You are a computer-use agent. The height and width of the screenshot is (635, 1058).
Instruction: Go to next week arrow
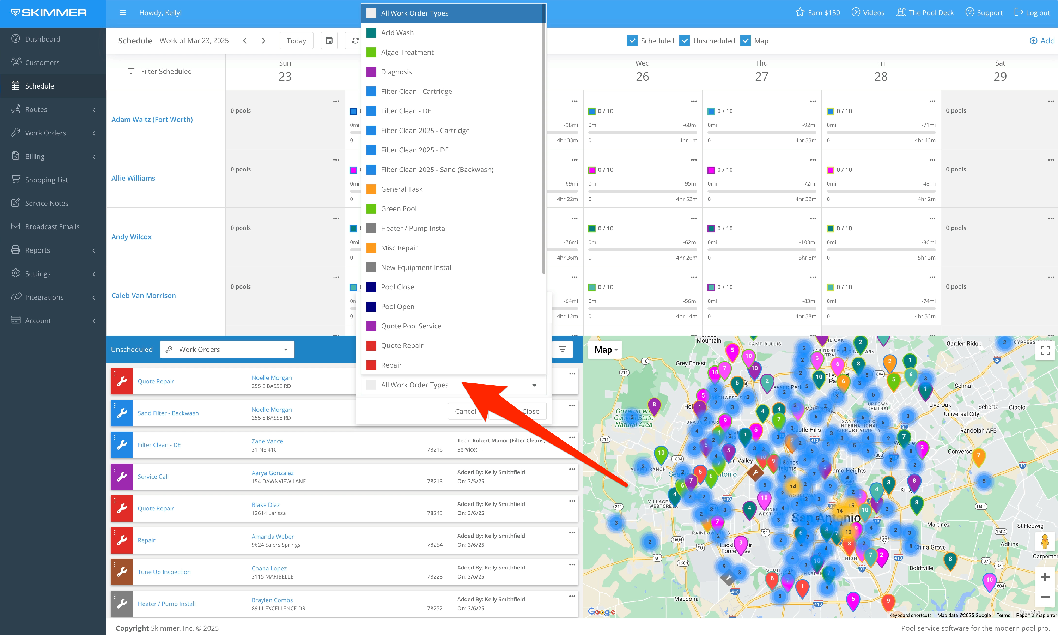click(x=263, y=41)
